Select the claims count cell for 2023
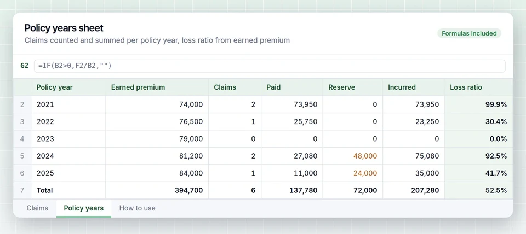The height and width of the screenshot is (234, 526). tap(235, 139)
